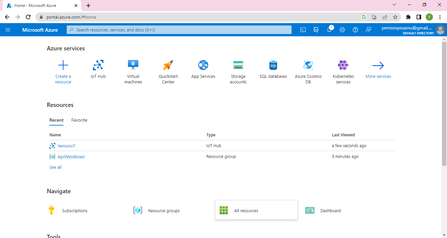Image resolution: width=447 pixels, height=238 pixels.
Task: Expand the portal hamburger menu
Action: tap(8, 30)
